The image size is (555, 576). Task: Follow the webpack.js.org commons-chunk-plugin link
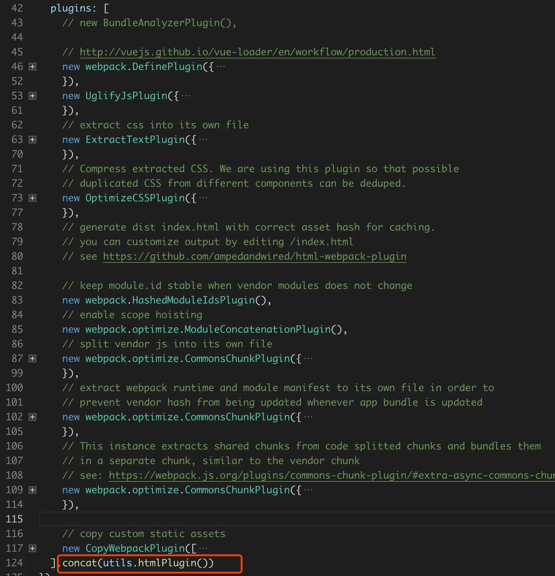(x=332, y=475)
